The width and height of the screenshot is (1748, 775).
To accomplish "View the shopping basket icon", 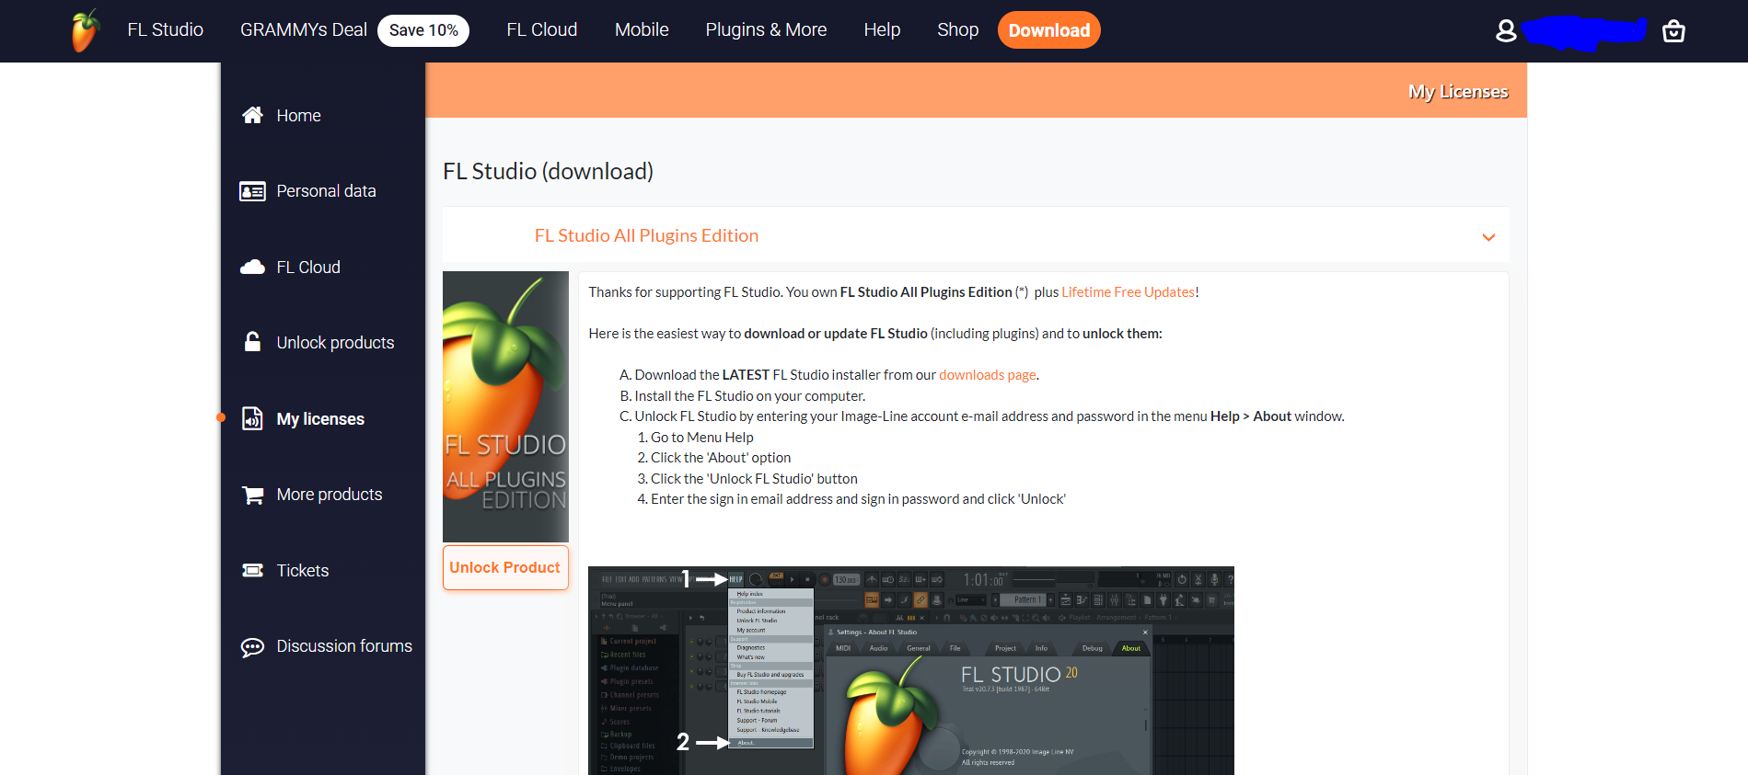I will (1673, 31).
